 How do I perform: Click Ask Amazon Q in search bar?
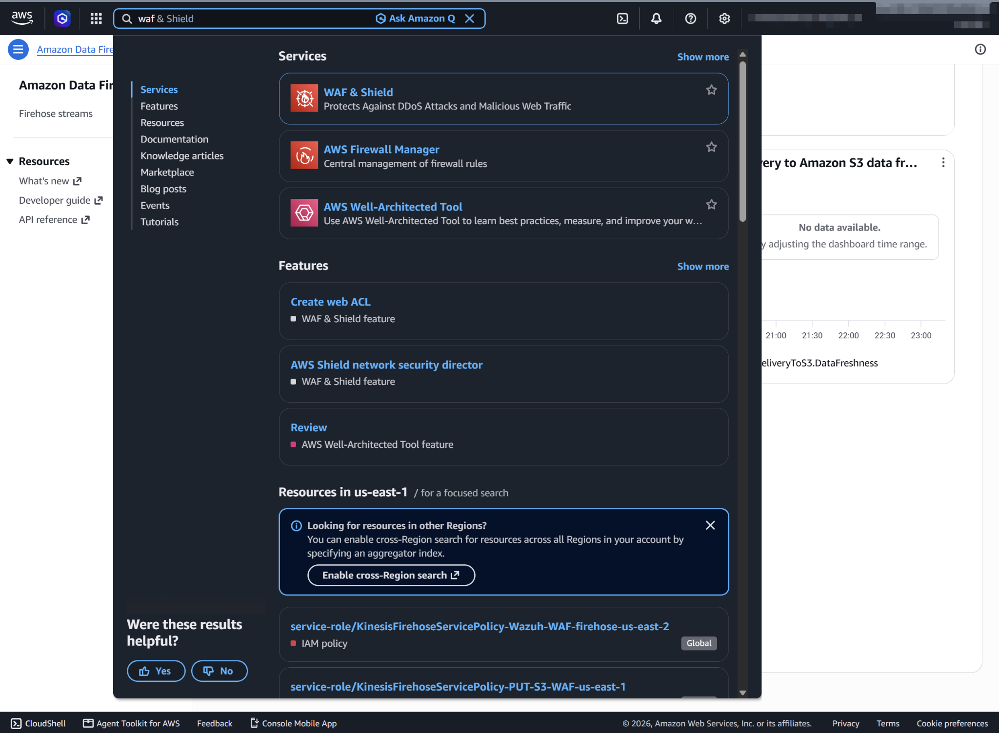[x=415, y=19]
